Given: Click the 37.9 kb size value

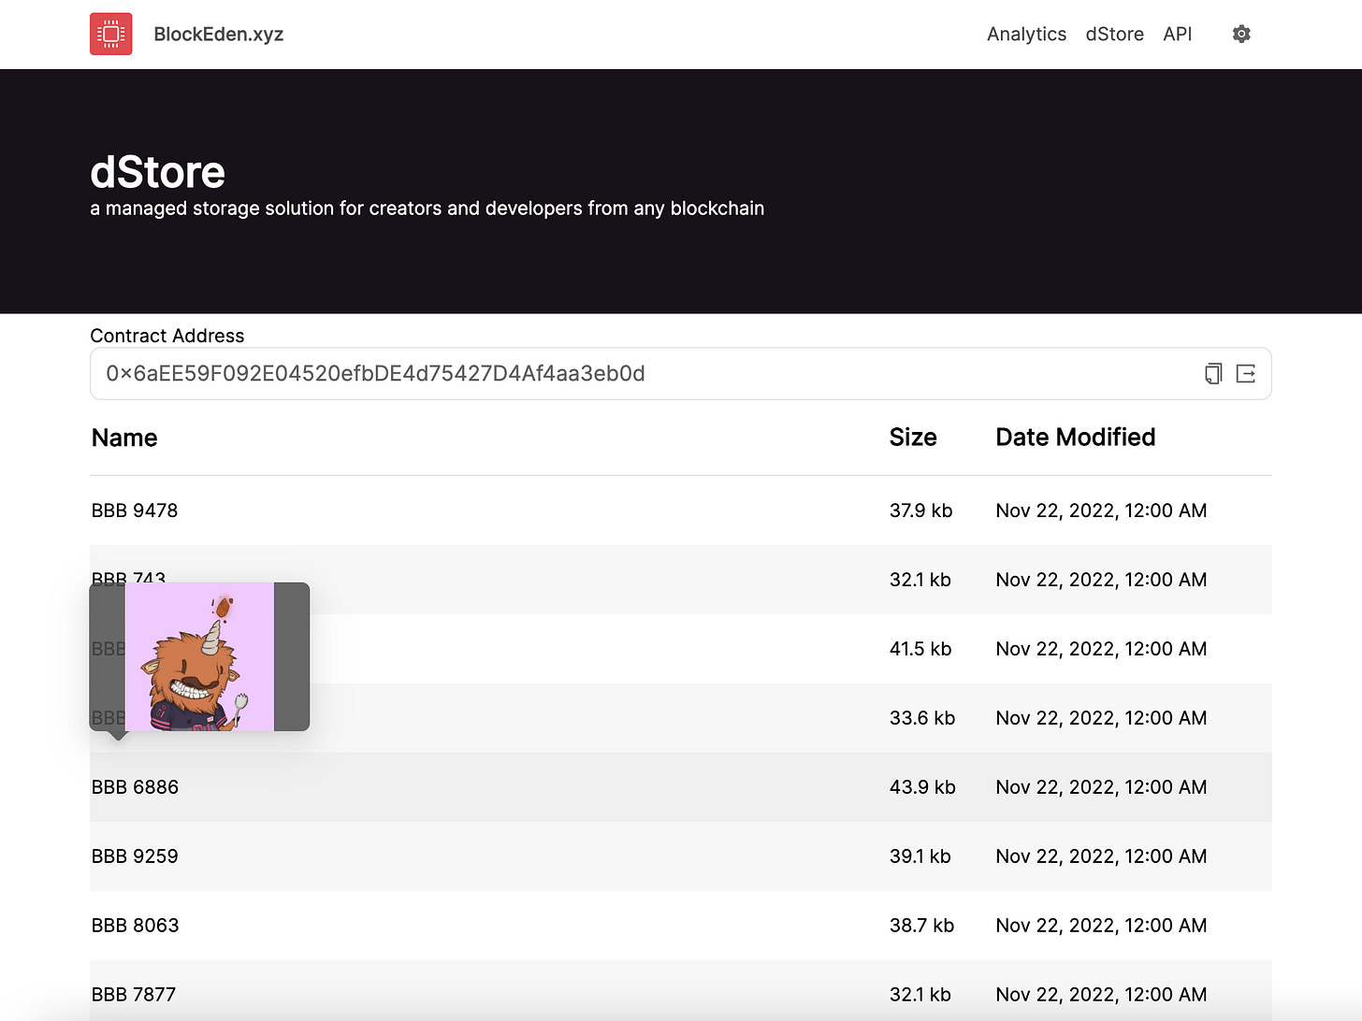Looking at the screenshot, I should click(920, 510).
